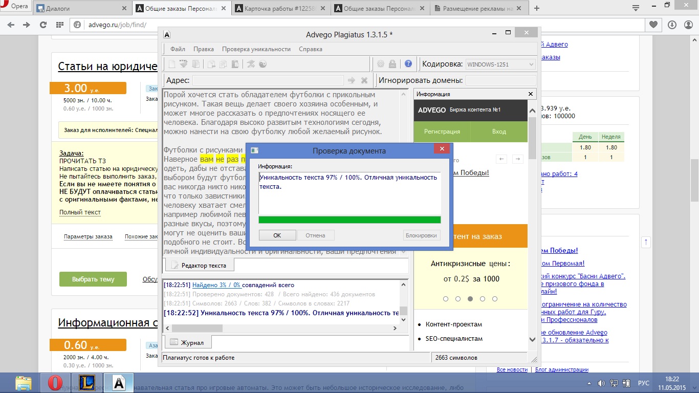Click log panel scrollbar down arrow
This screenshot has width=699, height=393.
(x=404, y=320)
